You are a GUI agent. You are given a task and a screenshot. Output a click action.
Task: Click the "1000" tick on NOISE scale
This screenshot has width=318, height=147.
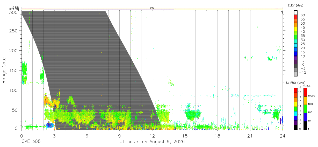(310, 104)
